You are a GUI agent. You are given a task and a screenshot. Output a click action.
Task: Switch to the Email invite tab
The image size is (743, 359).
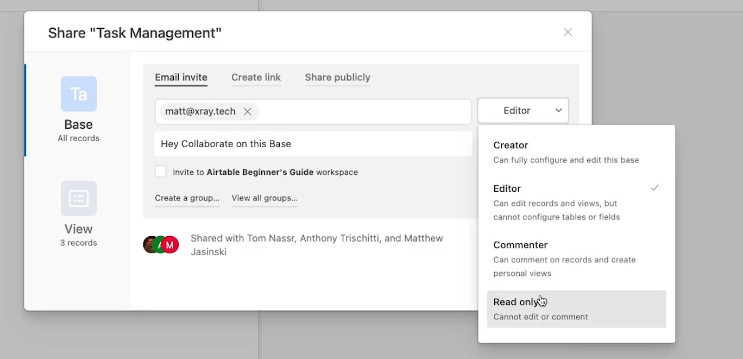coord(181,77)
